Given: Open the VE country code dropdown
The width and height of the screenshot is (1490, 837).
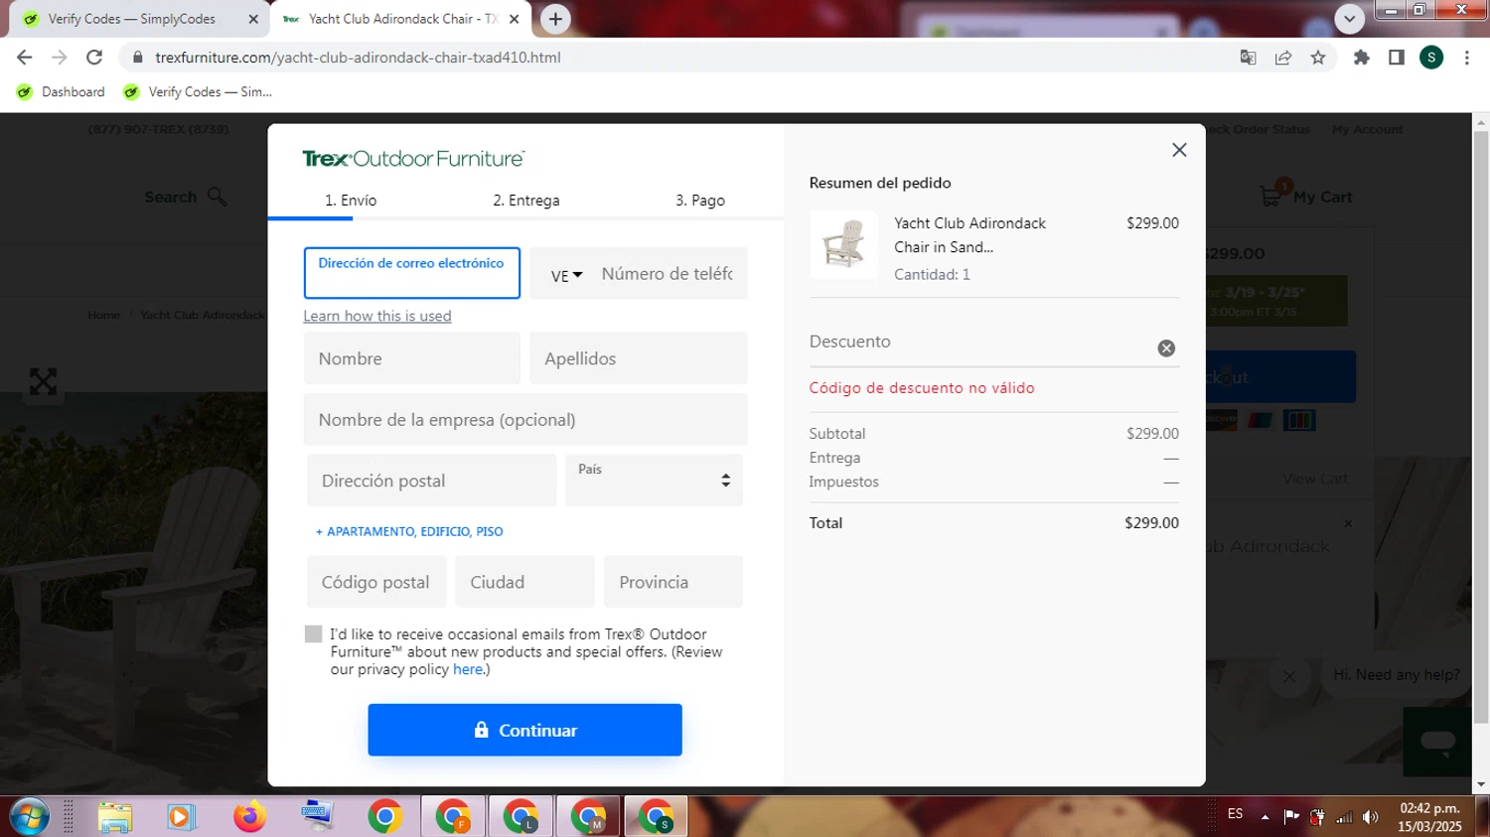Looking at the screenshot, I should [x=566, y=275].
